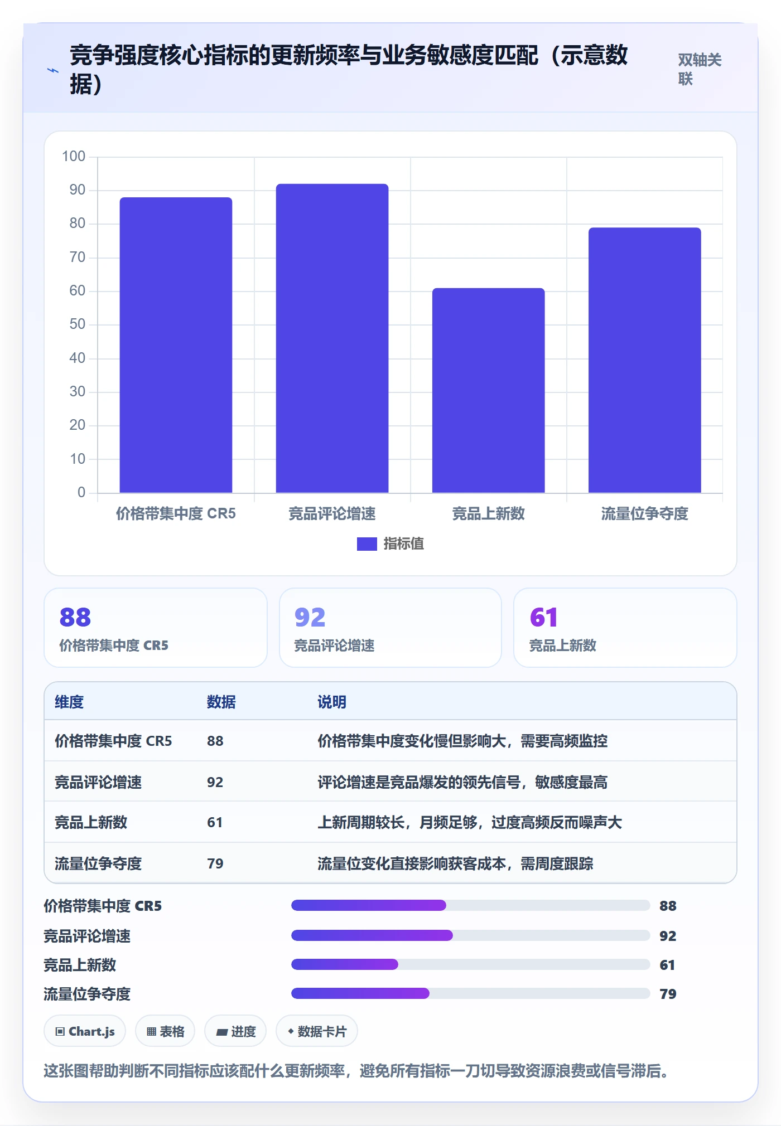Screen dimensions: 781x1126
Task: Select the 表格 tag chip
Action: click(165, 1031)
